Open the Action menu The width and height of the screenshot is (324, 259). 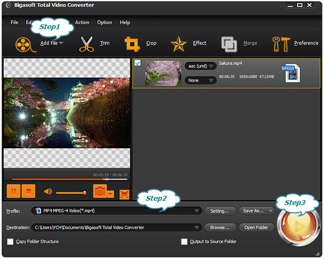click(82, 22)
